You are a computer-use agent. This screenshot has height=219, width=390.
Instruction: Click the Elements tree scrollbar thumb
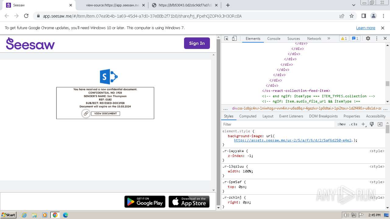(388, 84)
